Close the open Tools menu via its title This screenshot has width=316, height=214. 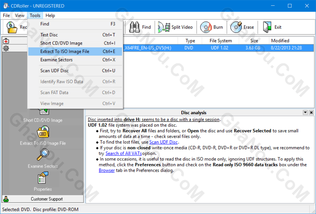pyautogui.click(x=35, y=15)
